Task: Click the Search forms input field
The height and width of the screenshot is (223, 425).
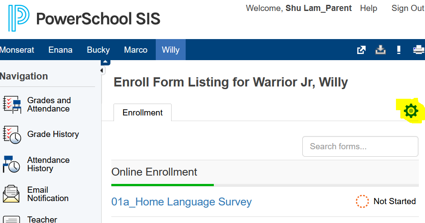Action: (x=360, y=147)
